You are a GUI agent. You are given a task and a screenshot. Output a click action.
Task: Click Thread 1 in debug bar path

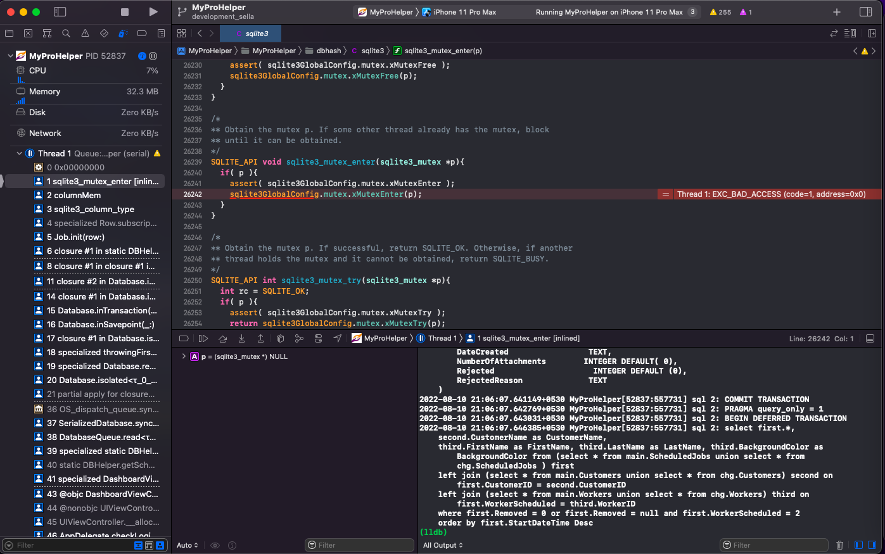coord(436,338)
